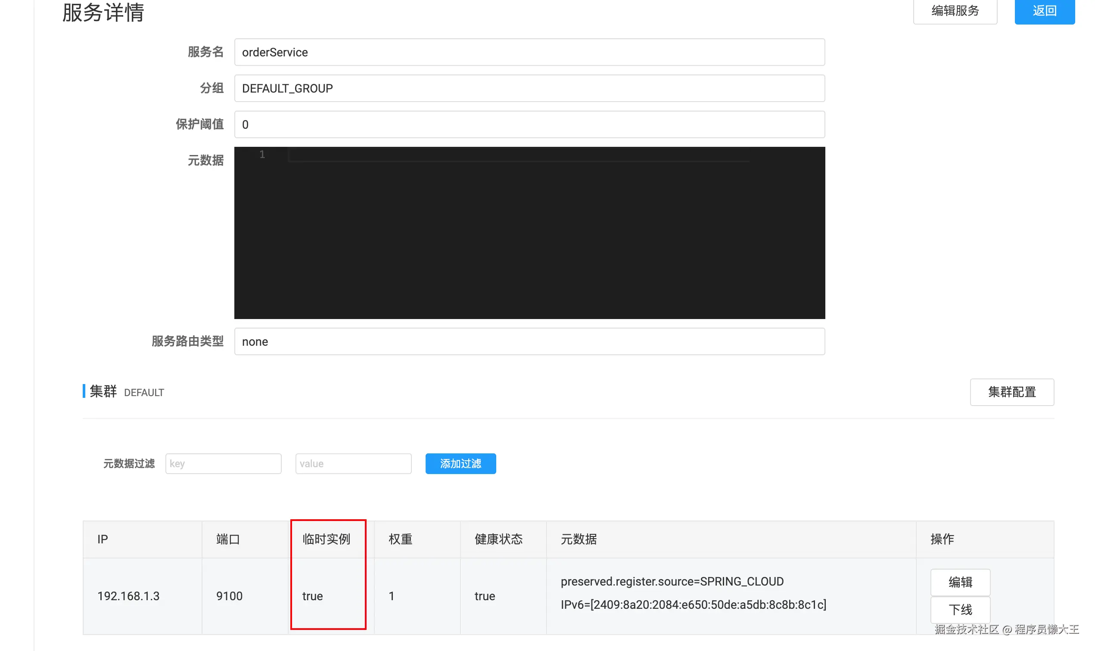Image resolution: width=1095 pixels, height=651 pixels.
Task: Open 集群配置 cluster settings
Action: pyautogui.click(x=1011, y=392)
